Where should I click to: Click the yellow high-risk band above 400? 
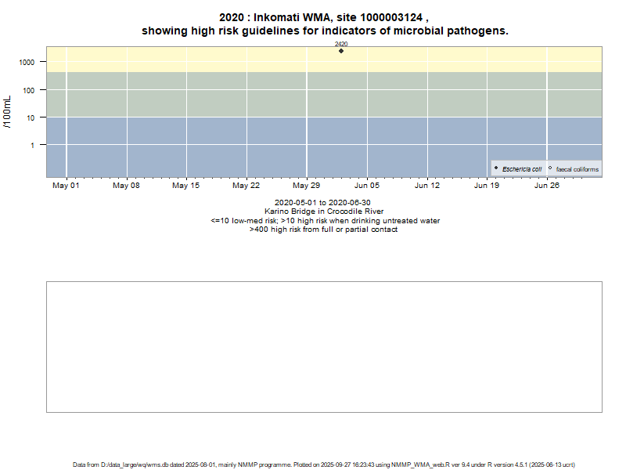click(196, 59)
